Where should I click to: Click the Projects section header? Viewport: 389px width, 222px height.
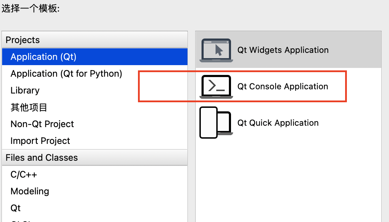pos(95,40)
